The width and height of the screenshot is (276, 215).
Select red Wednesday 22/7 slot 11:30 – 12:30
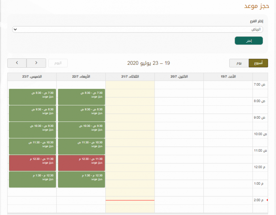coord(82,163)
